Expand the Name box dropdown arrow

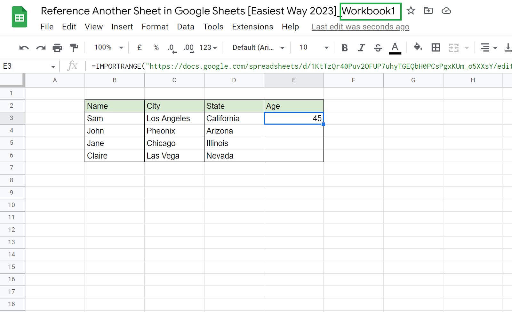click(x=53, y=67)
